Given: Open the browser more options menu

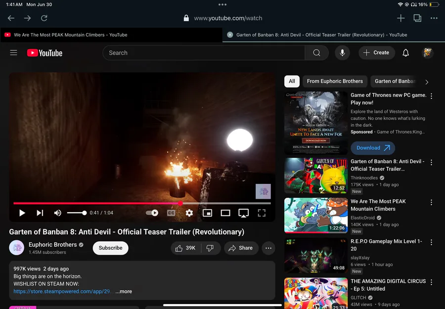Looking at the screenshot, I should click(434, 18).
